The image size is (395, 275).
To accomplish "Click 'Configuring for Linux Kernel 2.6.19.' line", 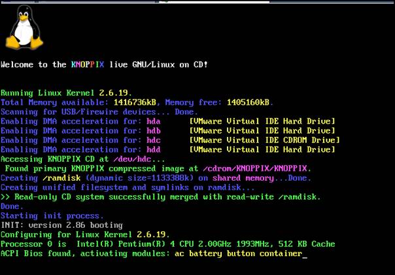I will tap(85, 235).
